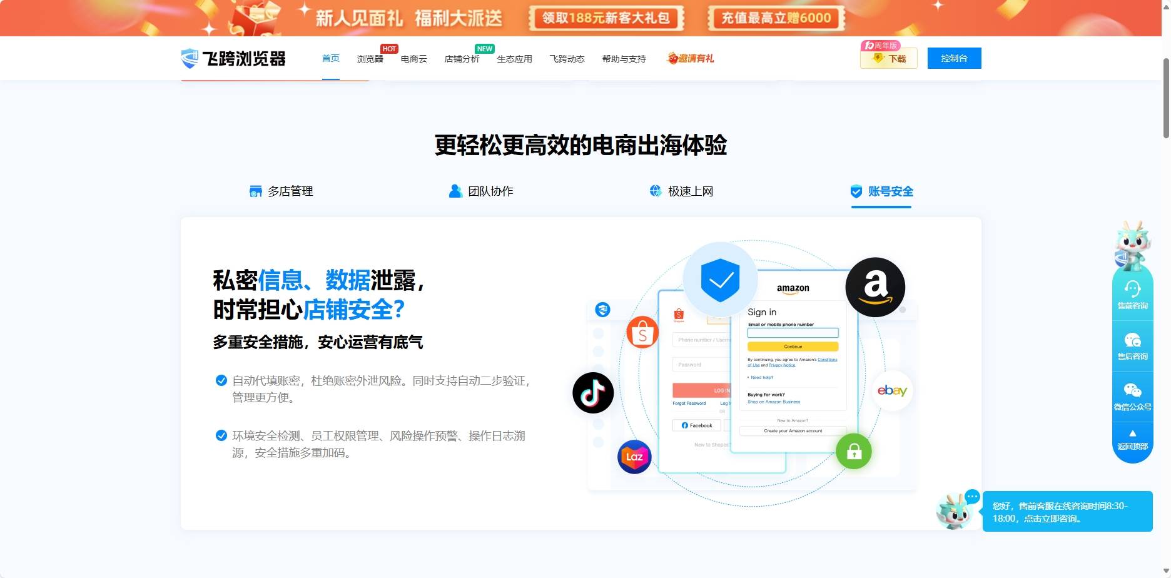Click the 充值最高立赠6000 banner button
Viewport: 1171px width, 578px height.
(776, 18)
